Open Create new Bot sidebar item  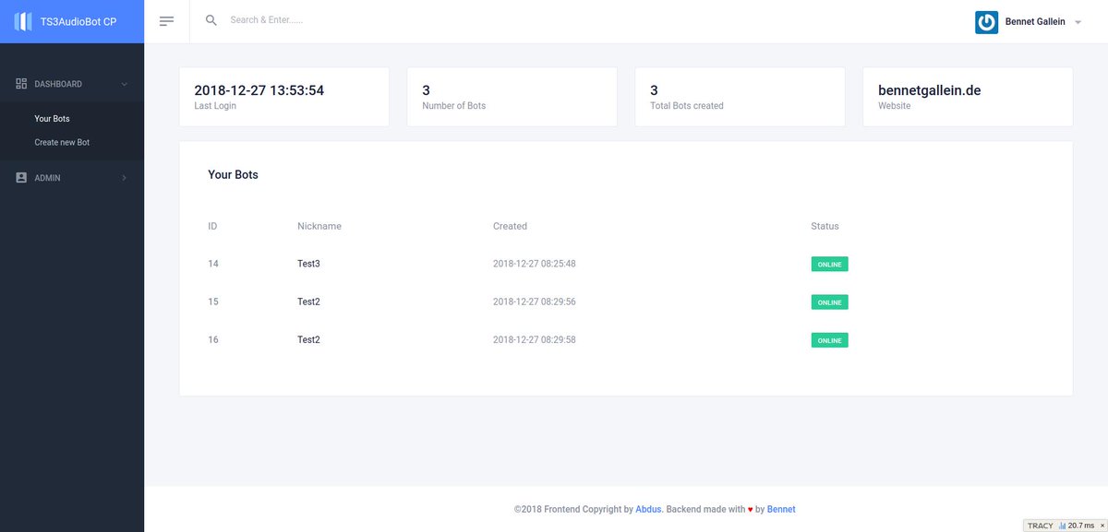pos(62,143)
